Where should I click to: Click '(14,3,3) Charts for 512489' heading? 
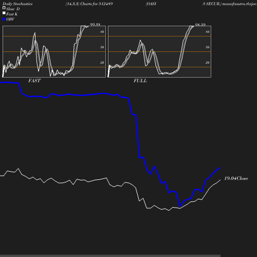tap(89, 4)
